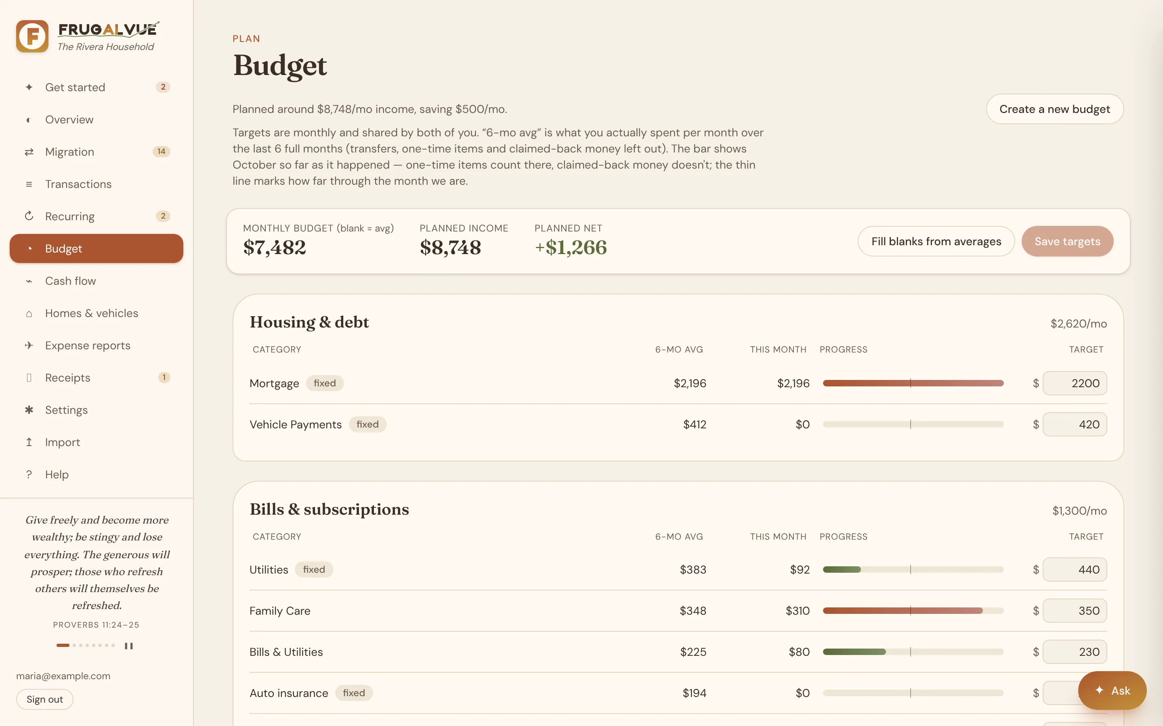1163x726 pixels.
Task: Click the Planned Net value +$1,266
Action: pos(571,247)
